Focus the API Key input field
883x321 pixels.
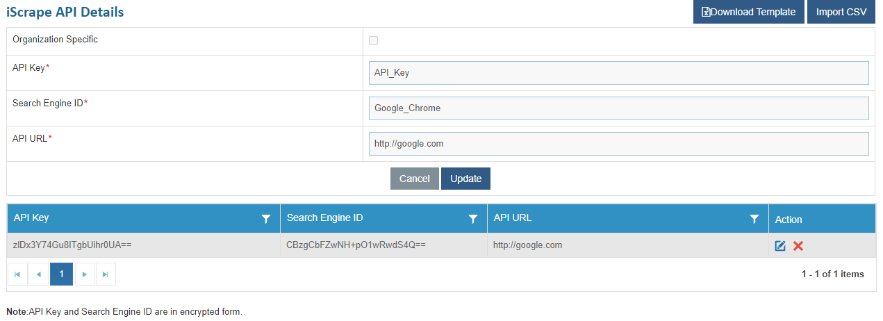[618, 72]
